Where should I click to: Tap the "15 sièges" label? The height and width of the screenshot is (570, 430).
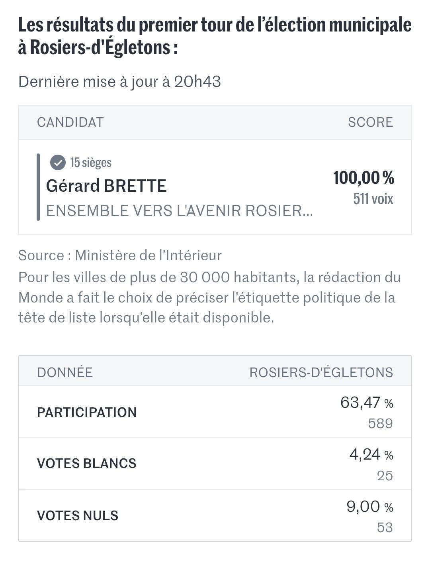(x=91, y=163)
